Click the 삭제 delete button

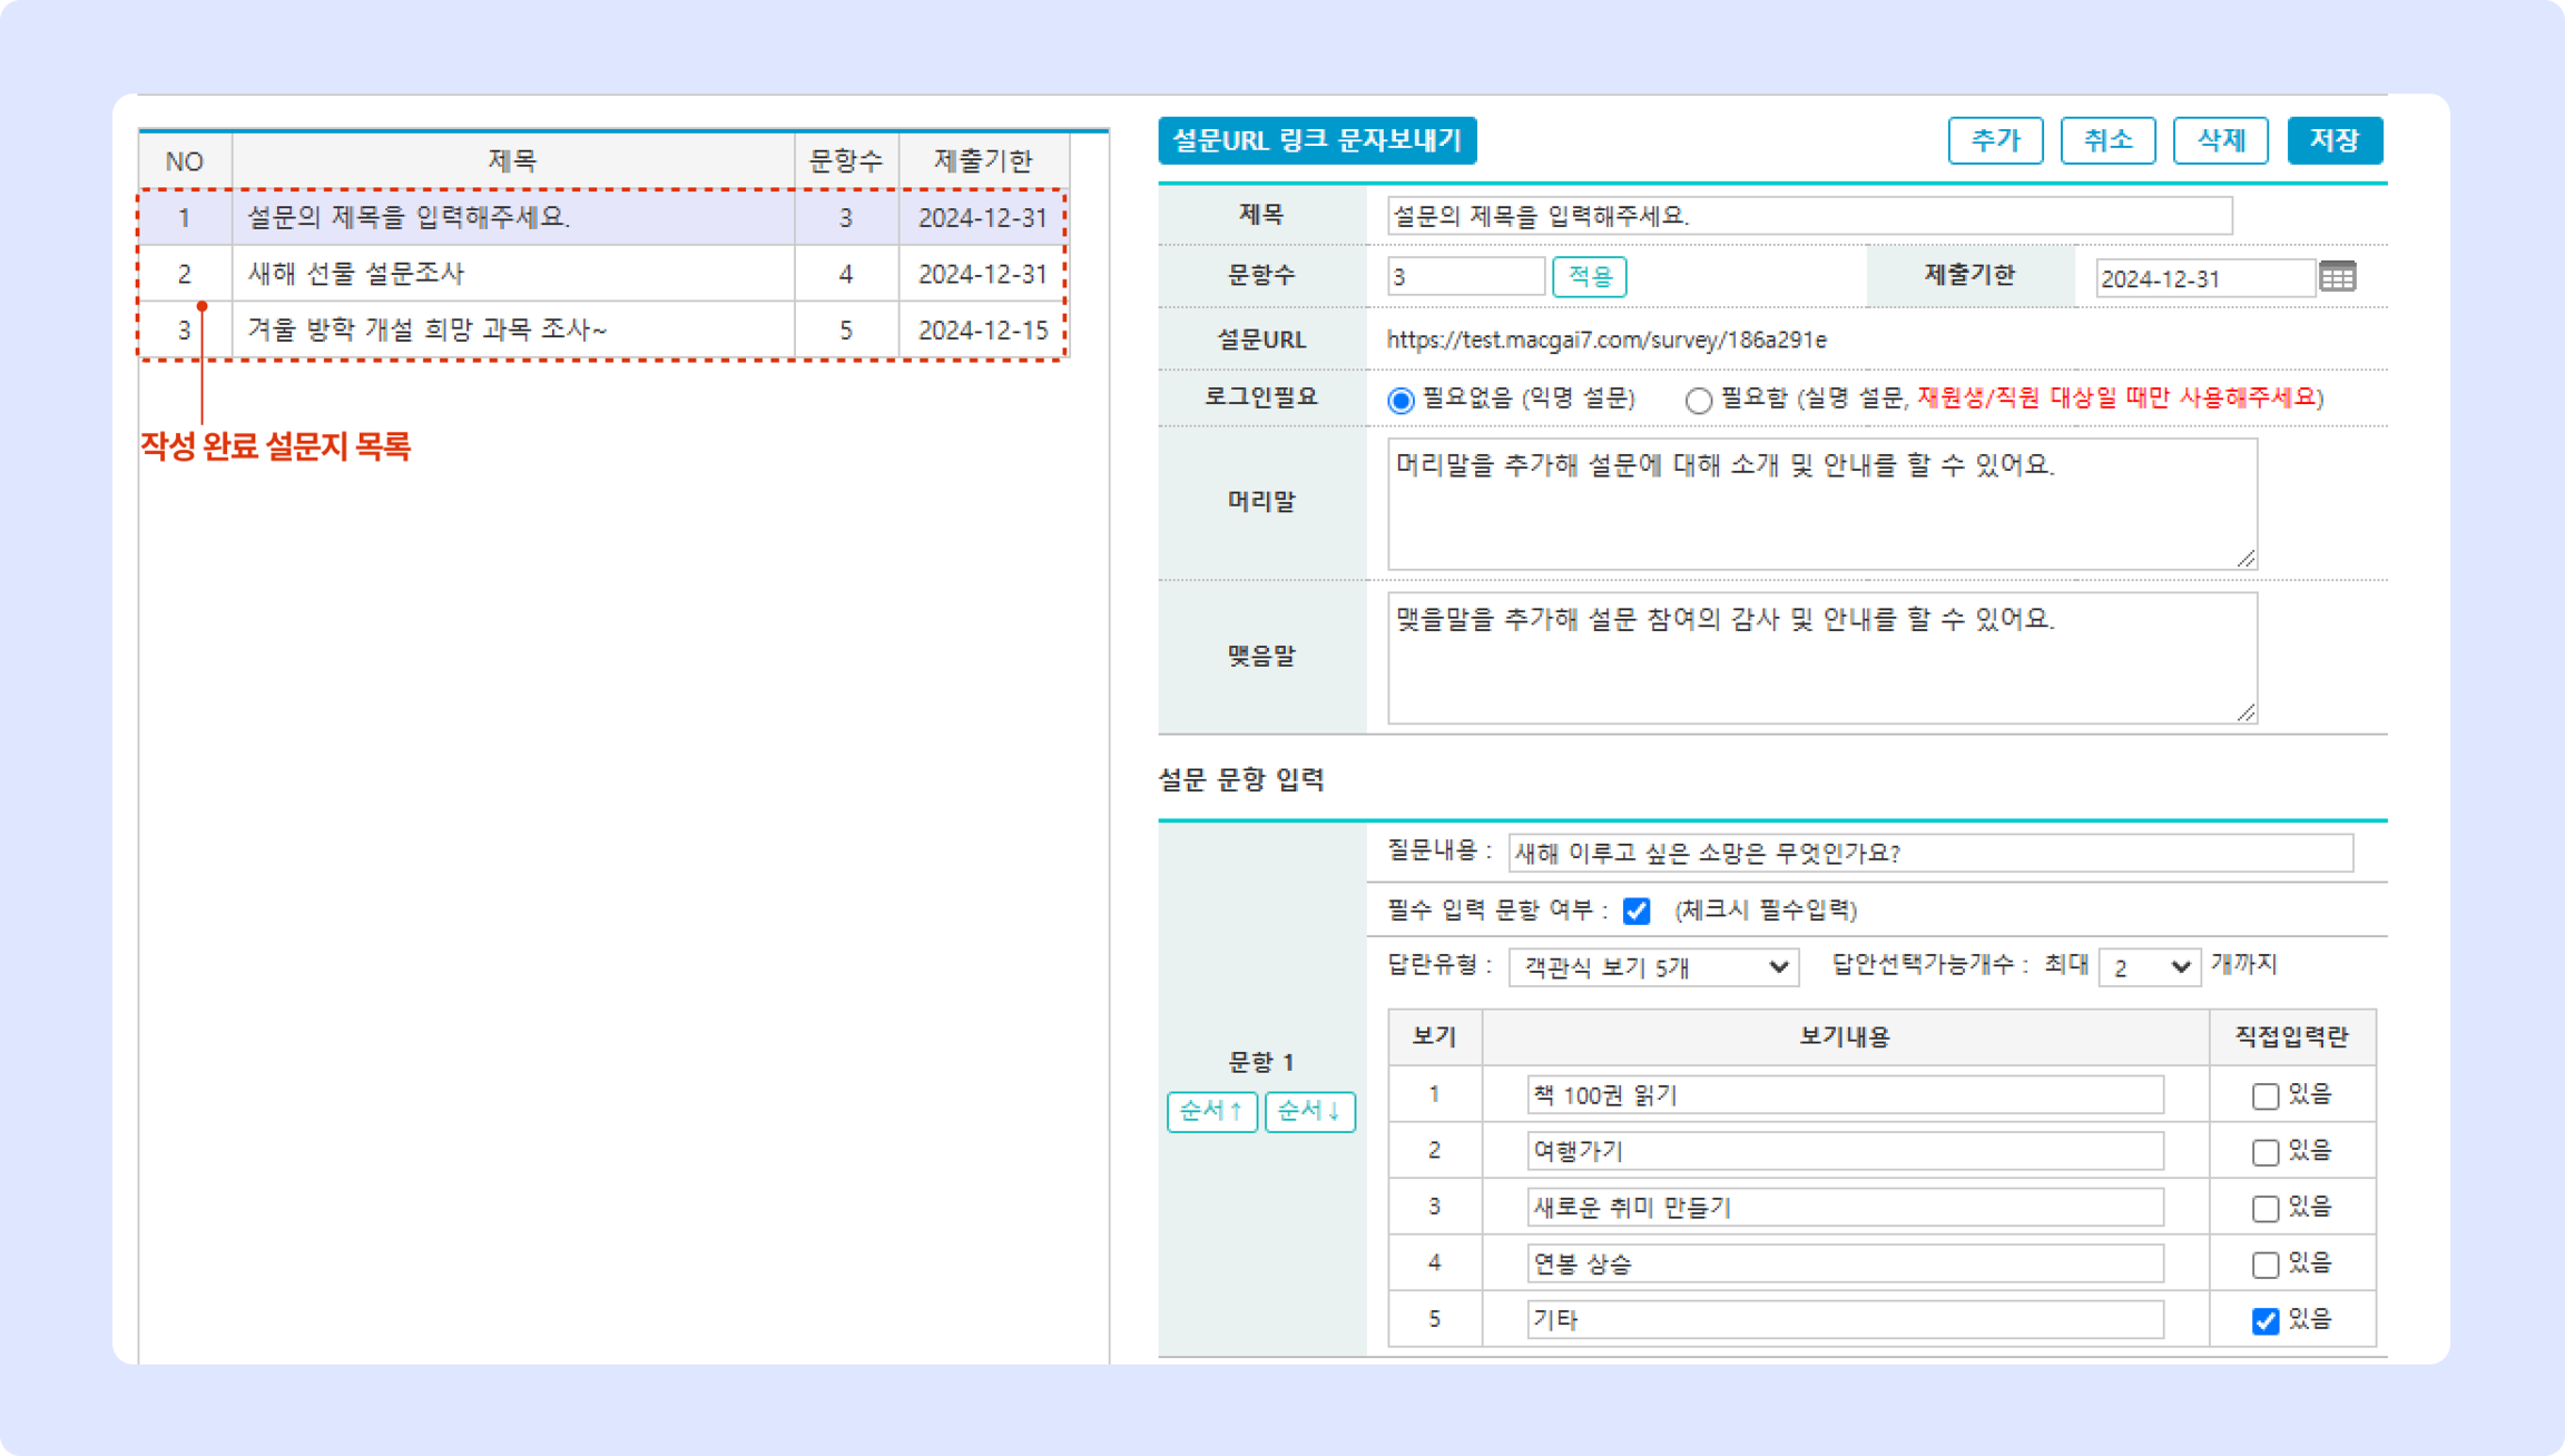point(2220,140)
